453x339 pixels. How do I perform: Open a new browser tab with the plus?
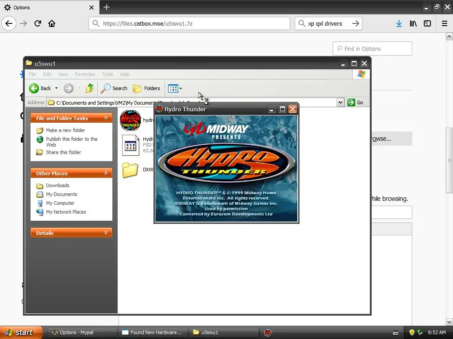(106, 7)
